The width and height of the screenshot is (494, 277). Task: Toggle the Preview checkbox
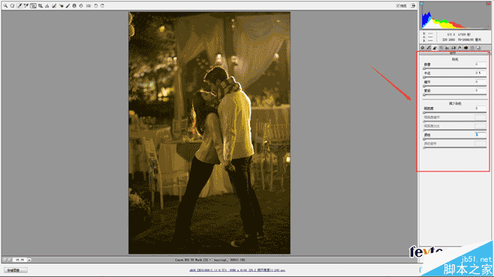click(x=398, y=6)
